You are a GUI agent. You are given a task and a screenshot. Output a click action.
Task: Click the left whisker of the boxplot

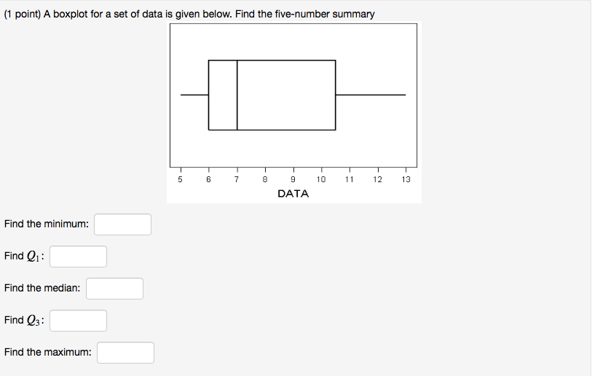pos(194,95)
